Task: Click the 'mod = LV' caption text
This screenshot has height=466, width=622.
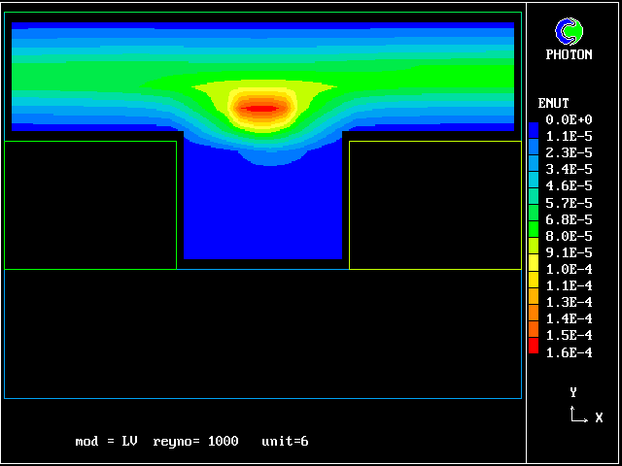Action: click(106, 442)
